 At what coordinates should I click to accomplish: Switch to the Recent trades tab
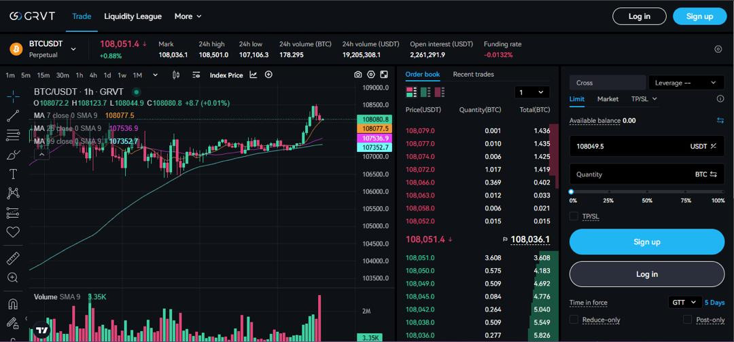(x=473, y=75)
